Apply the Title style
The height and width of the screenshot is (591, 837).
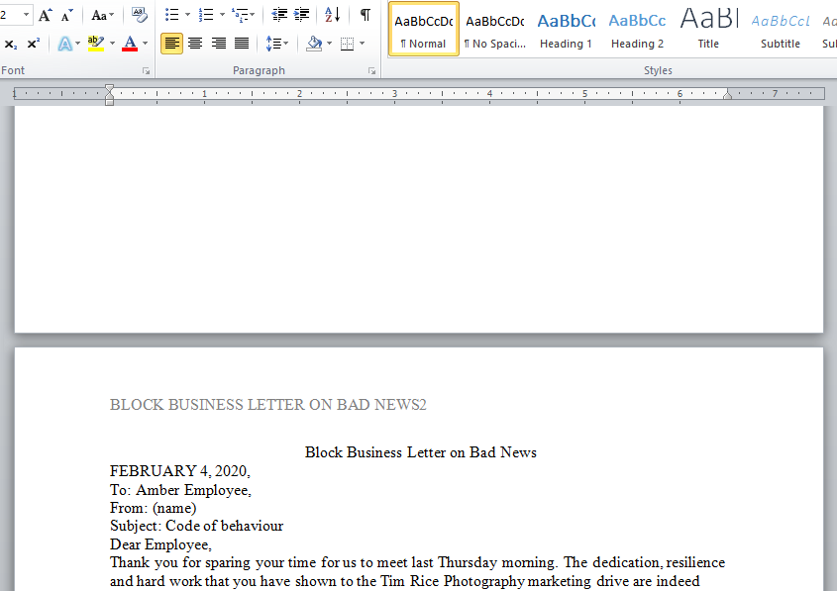tap(708, 29)
